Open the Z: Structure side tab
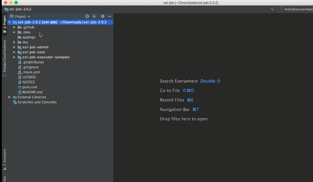This screenshot has height=182, width=313. pyautogui.click(x=5, y=159)
